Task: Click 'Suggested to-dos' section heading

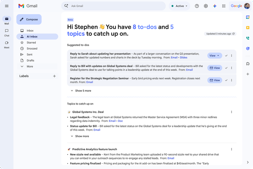Action: [78, 45]
